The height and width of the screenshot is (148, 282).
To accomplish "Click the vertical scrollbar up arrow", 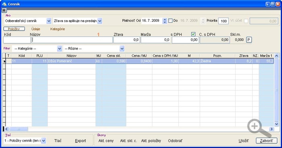I will point(277,56).
